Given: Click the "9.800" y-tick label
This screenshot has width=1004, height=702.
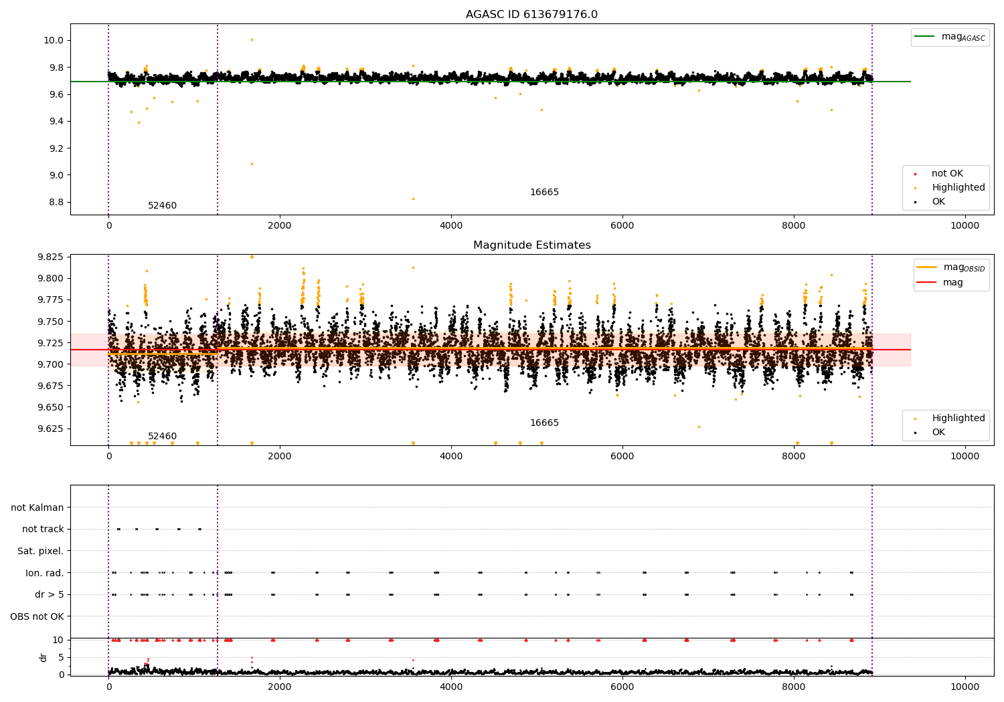Looking at the screenshot, I should 51,278.
